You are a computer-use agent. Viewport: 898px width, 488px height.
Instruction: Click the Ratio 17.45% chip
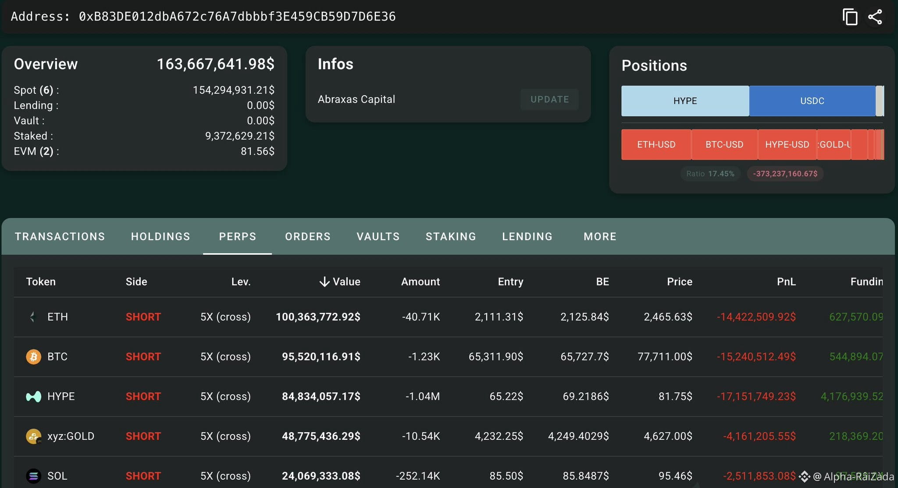tap(710, 174)
